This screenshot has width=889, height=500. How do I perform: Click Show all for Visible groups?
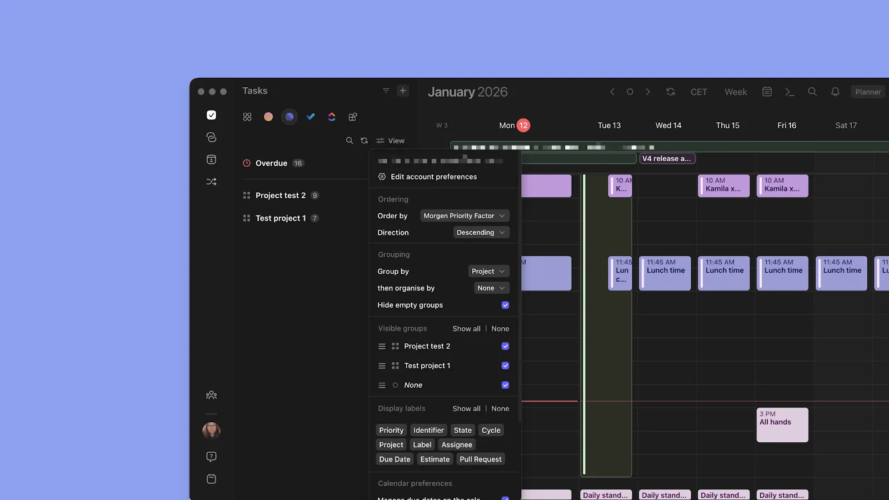click(466, 328)
